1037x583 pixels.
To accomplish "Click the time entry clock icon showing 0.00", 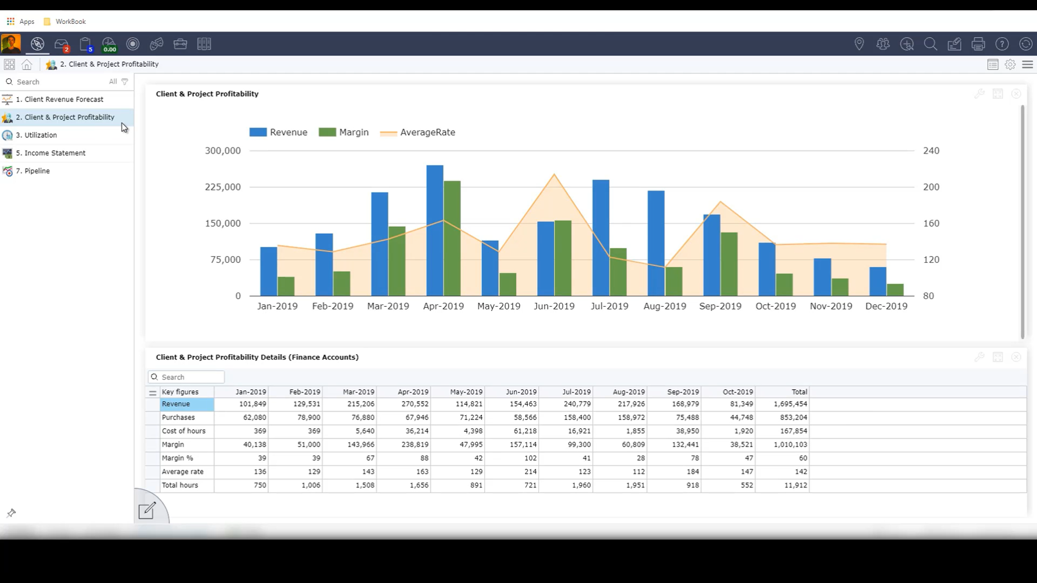I will (109, 44).
